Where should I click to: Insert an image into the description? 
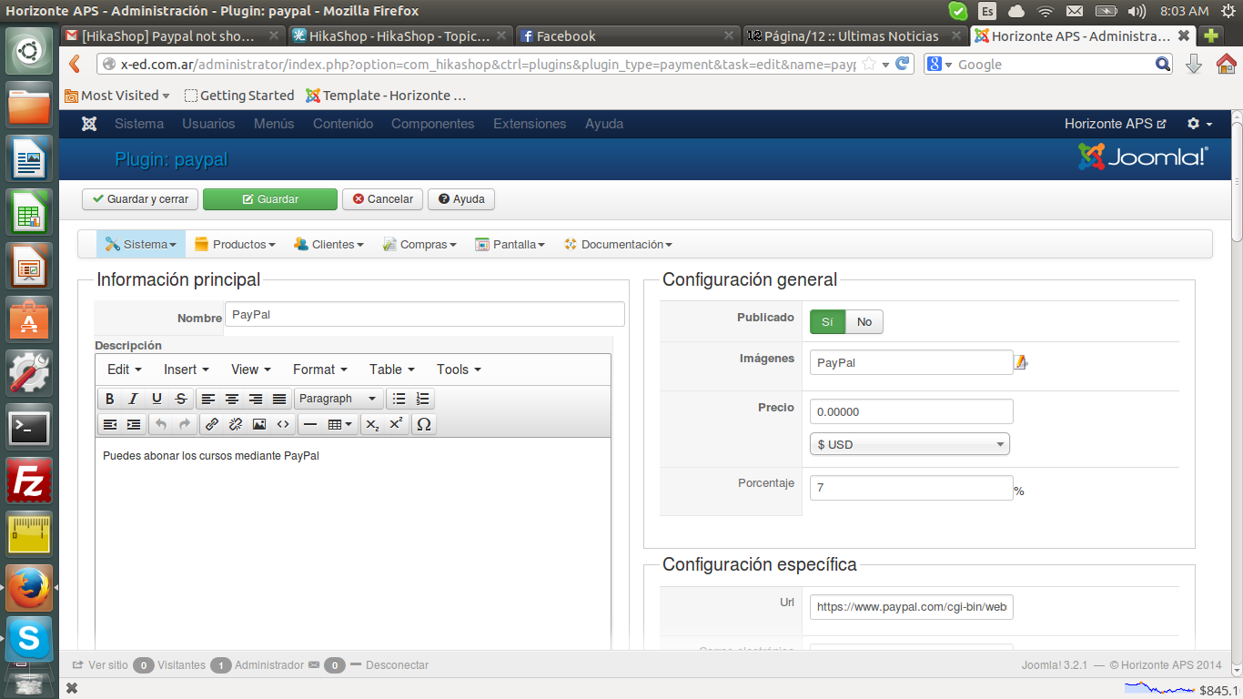[259, 424]
